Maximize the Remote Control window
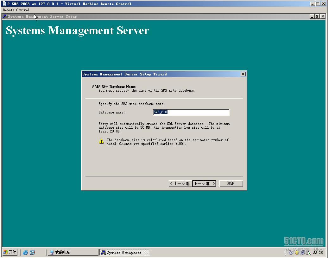Screen dimensions: 328x258 [x=318, y=4]
